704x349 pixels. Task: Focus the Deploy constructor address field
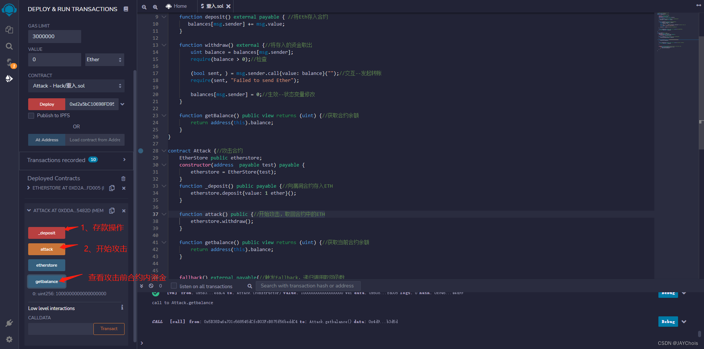coord(92,104)
